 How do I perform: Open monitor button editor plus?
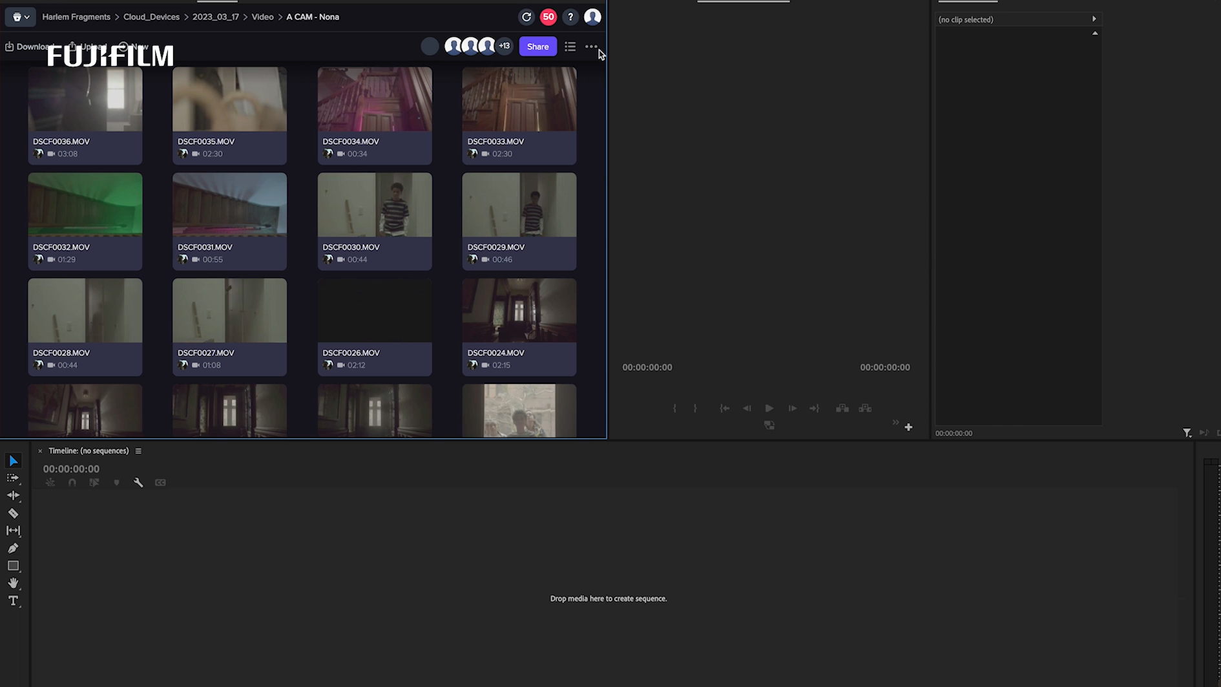908,427
